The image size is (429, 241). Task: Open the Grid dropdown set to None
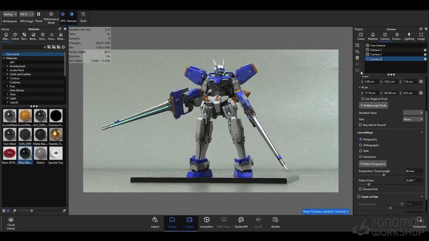point(413,119)
